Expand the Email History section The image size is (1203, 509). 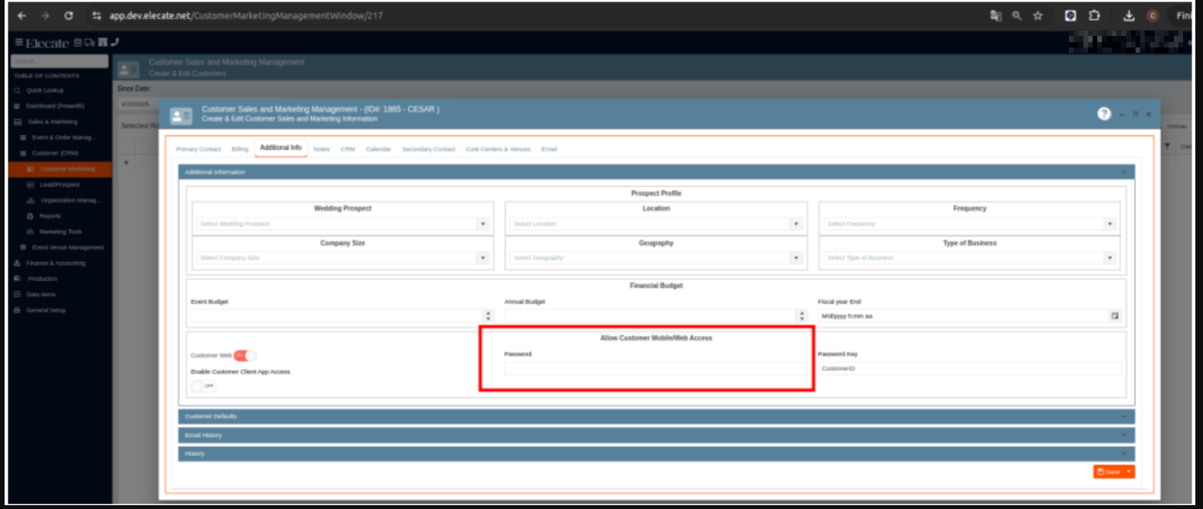[656, 436]
